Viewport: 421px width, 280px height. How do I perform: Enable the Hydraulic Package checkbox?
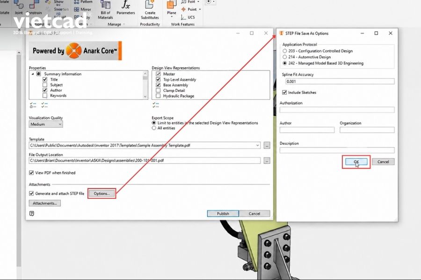158,96
